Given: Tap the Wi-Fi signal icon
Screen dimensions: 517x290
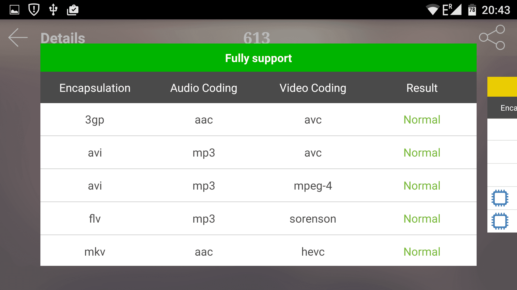Looking at the screenshot, I should coord(433,10).
